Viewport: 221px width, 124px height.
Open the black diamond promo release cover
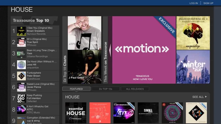pos(196,113)
